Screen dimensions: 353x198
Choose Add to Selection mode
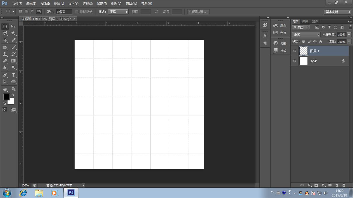click(27, 12)
